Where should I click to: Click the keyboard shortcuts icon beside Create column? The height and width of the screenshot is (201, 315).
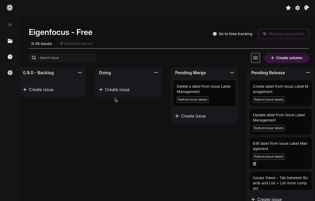(255, 58)
